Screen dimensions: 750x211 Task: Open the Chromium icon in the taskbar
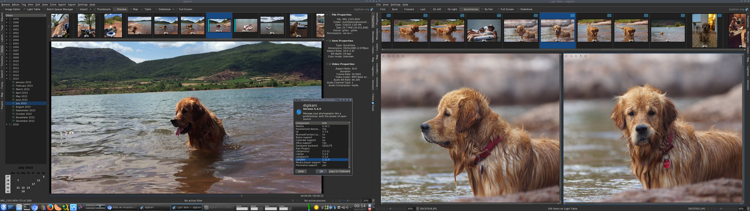[x=34, y=207]
